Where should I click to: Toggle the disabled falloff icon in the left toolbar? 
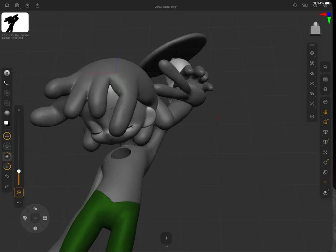(7, 93)
